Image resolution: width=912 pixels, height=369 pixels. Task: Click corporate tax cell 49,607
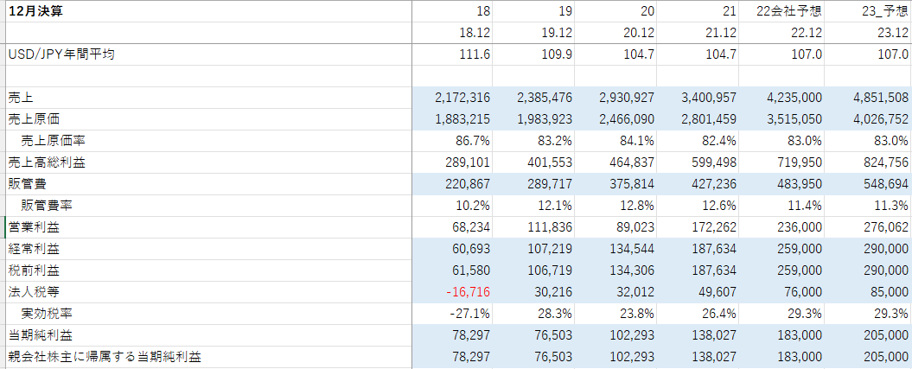[698, 292]
